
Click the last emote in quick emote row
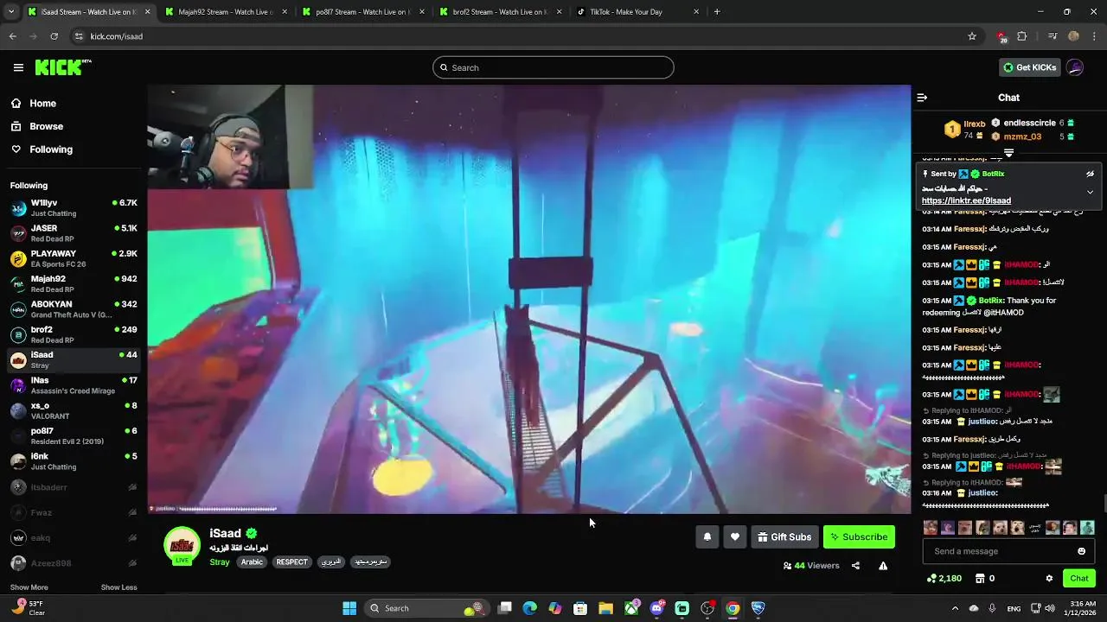pyautogui.click(x=1087, y=527)
